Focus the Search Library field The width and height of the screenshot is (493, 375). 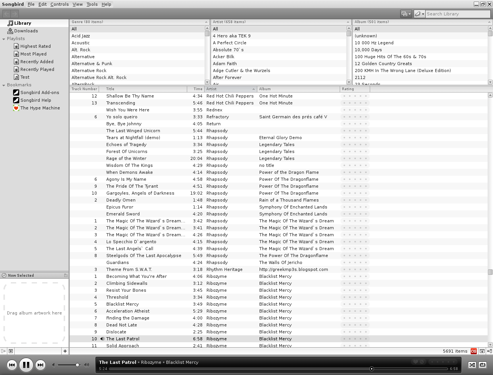pos(458,14)
